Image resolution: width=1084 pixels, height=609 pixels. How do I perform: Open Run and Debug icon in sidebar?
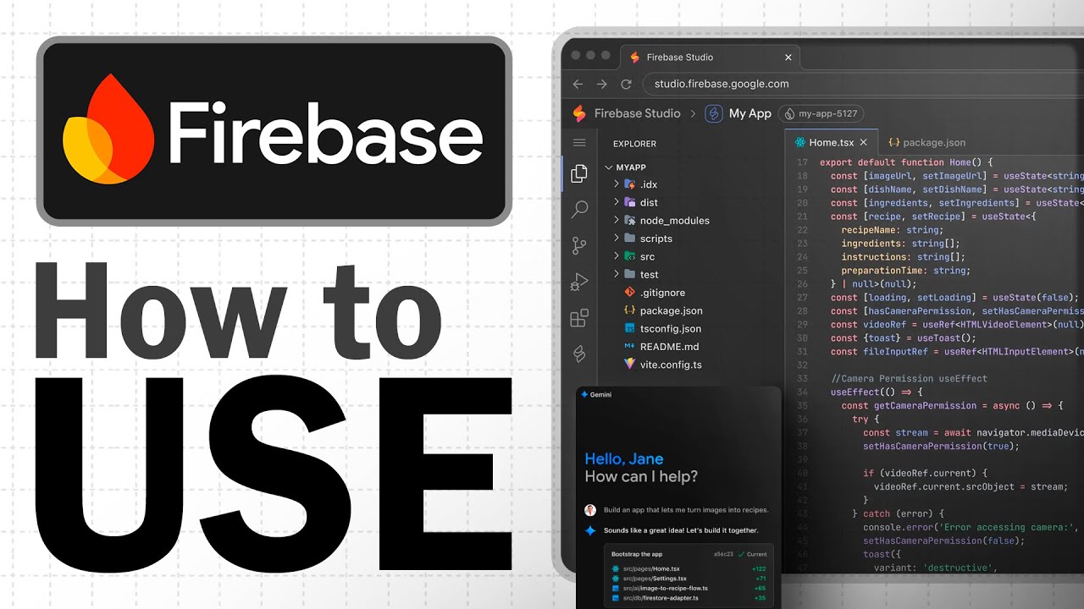click(579, 282)
